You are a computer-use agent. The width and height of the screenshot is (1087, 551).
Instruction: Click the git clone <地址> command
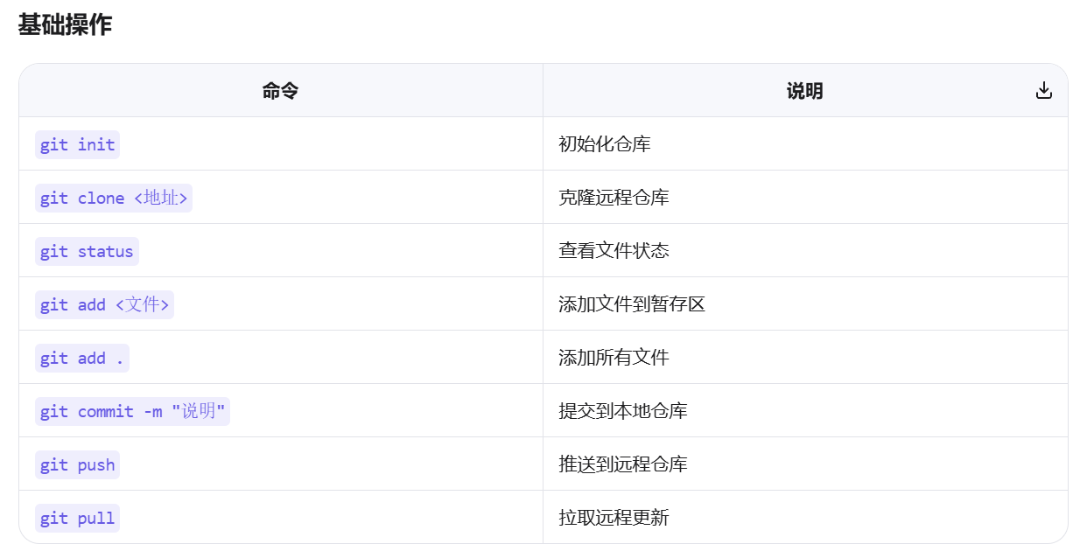click(114, 198)
